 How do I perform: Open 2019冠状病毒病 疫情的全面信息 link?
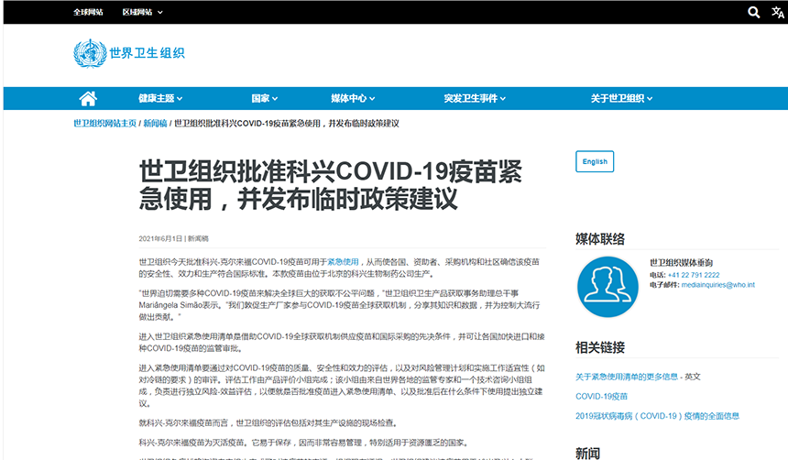click(x=657, y=416)
